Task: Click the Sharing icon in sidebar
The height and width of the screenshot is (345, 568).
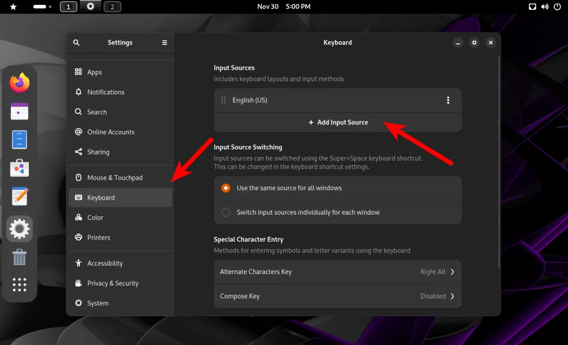Action: 78,151
